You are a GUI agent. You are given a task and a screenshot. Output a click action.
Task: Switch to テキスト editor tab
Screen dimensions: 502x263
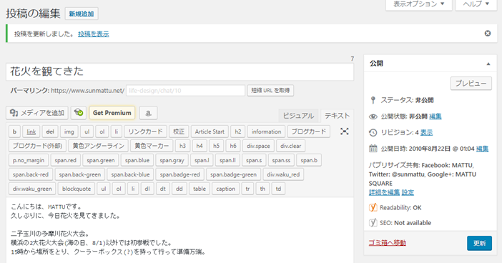coord(337,116)
